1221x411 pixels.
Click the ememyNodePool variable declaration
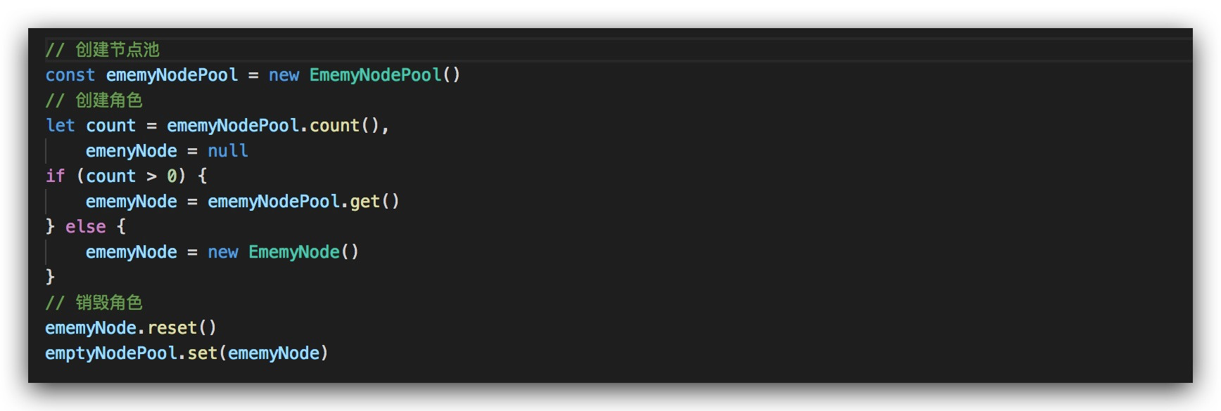(172, 75)
